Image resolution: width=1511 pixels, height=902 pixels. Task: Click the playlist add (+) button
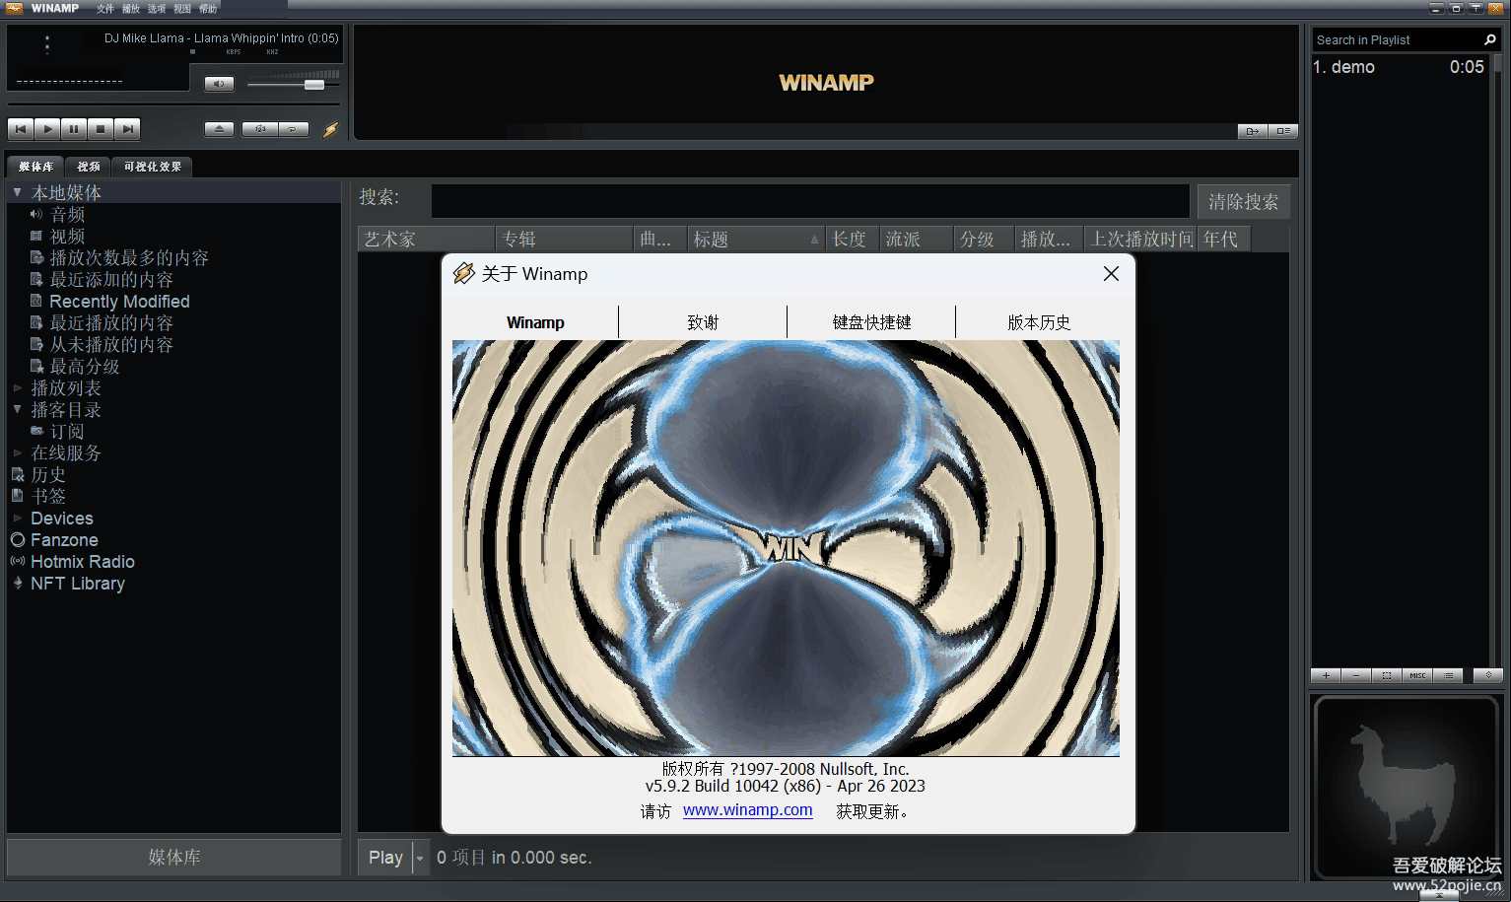point(1326,675)
